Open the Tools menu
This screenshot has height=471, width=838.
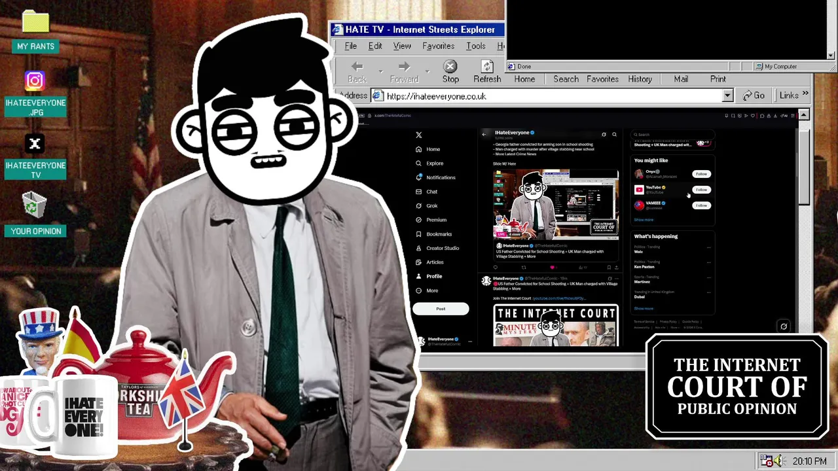tap(476, 46)
